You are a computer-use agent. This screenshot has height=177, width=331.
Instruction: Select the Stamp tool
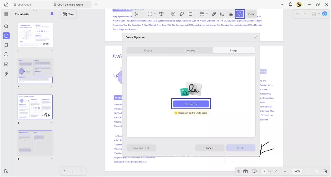(x=231, y=14)
